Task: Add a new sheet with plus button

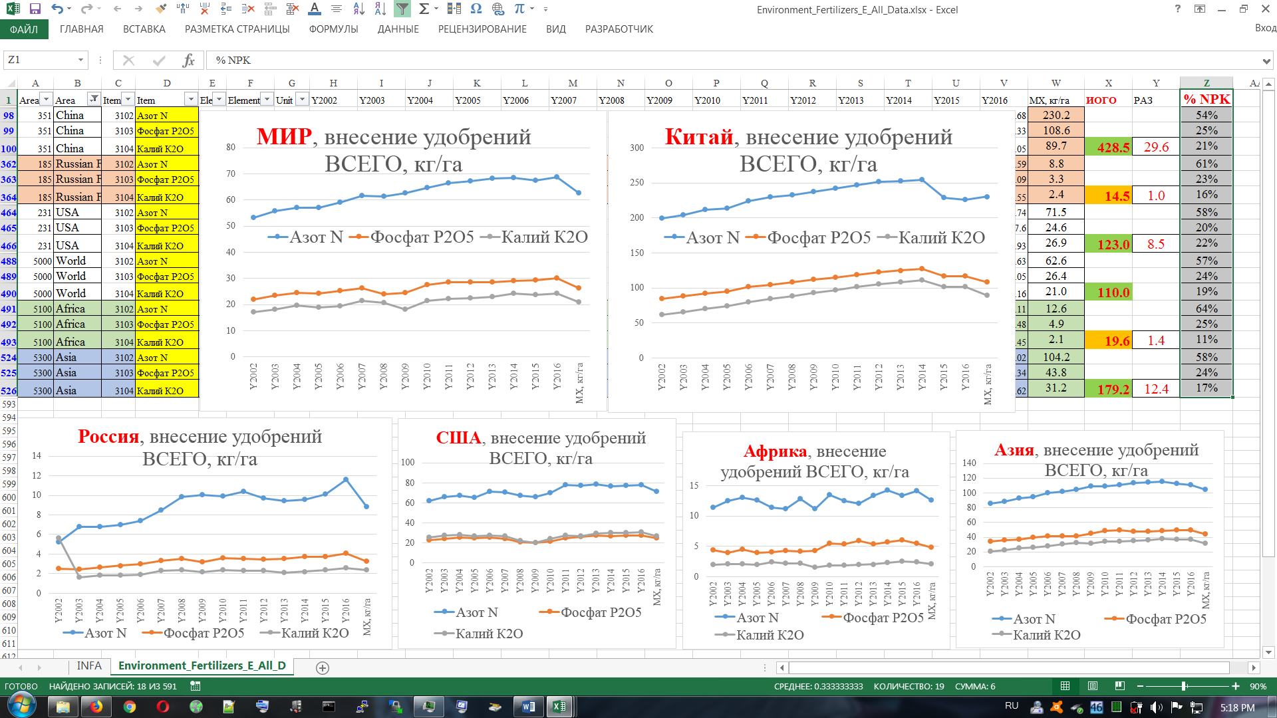Action: point(323,667)
